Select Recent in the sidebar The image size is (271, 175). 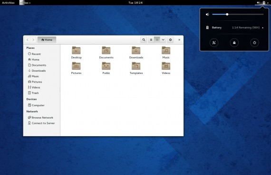pos(42,54)
